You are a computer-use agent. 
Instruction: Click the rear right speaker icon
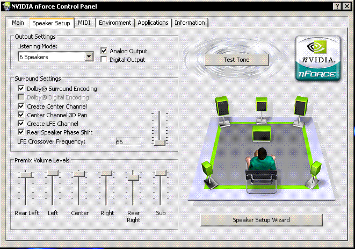[x=317, y=170]
